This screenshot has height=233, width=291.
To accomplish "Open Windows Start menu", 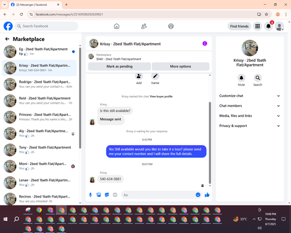I will [x=5, y=219].
